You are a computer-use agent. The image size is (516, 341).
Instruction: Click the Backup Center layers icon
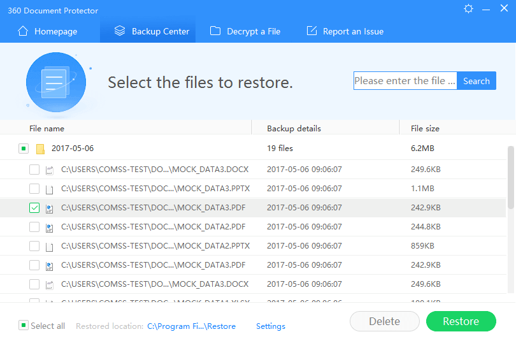click(x=120, y=31)
